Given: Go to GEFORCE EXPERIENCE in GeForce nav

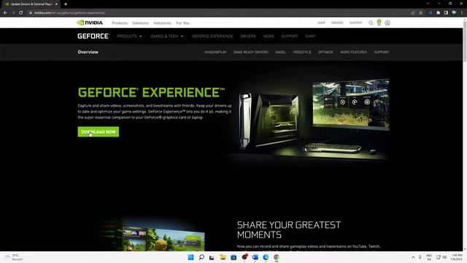Looking at the screenshot, I should (x=212, y=36).
